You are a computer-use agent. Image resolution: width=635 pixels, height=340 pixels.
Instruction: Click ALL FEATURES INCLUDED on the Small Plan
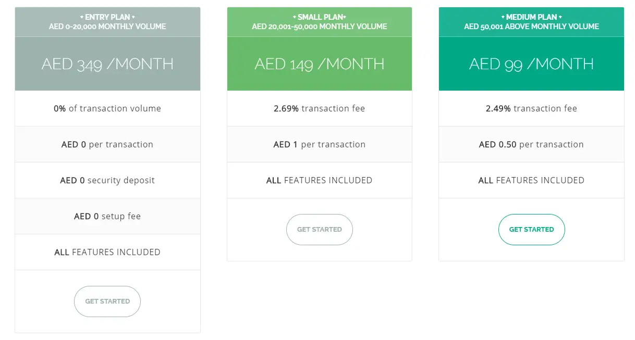pyautogui.click(x=320, y=180)
